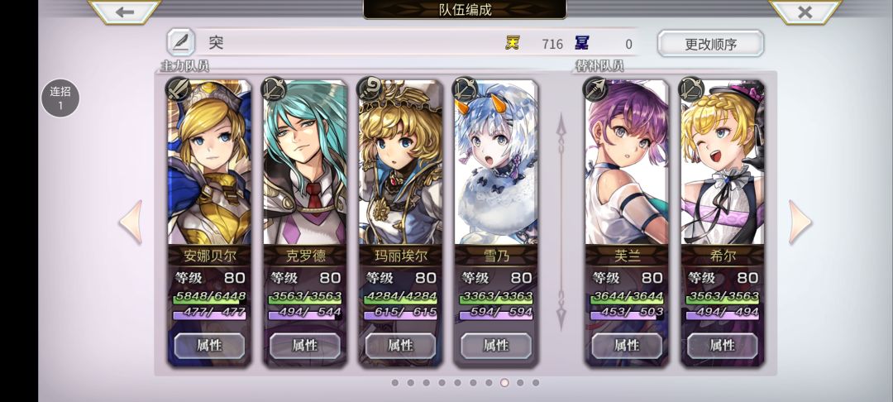The width and height of the screenshot is (893, 402).
Task: Click the bow class icon on 克罗德
Action: [x=274, y=89]
